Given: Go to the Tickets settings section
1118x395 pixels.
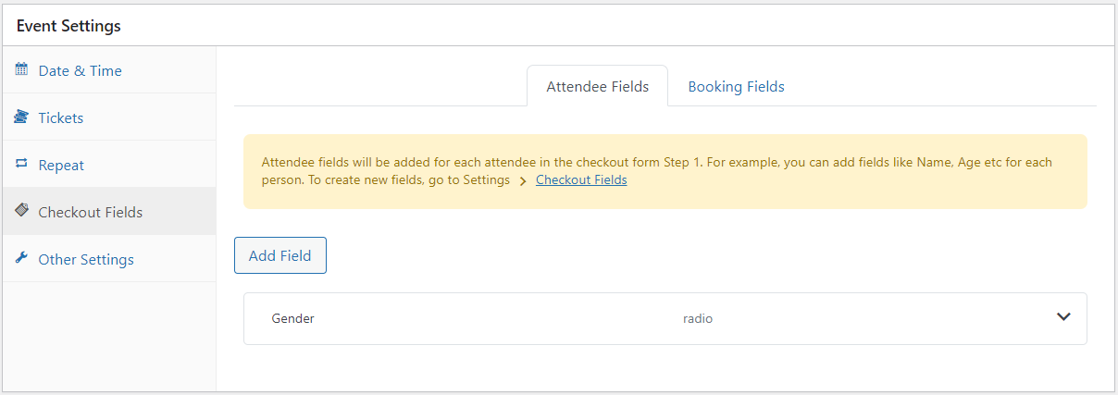Looking at the screenshot, I should pyautogui.click(x=61, y=117).
